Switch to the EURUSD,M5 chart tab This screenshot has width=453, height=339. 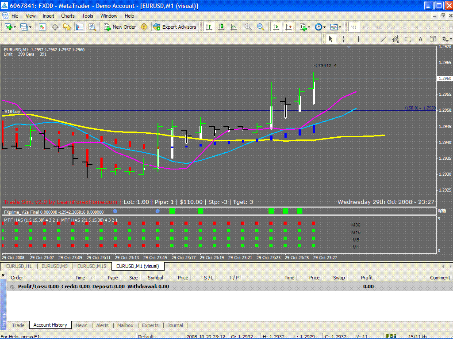[x=54, y=266]
